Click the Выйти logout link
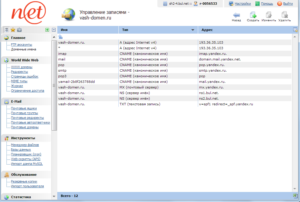This screenshot has width=300, height=202. [x=288, y=4]
